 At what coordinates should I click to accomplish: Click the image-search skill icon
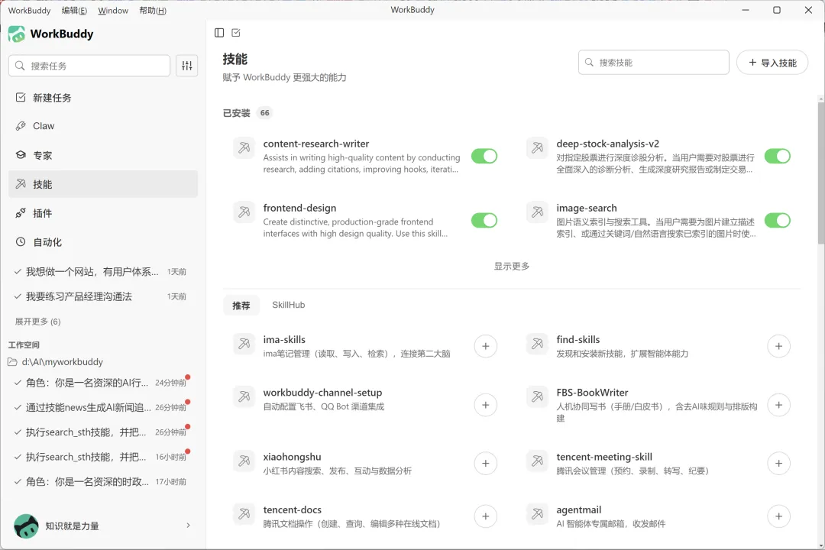[537, 212]
